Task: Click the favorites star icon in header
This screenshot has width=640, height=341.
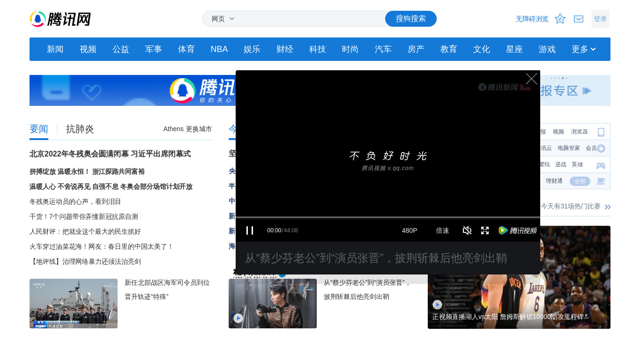Action: click(x=560, y=19)
